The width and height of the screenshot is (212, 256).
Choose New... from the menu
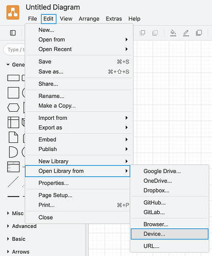pyautogui.click(x=79, y=30)
